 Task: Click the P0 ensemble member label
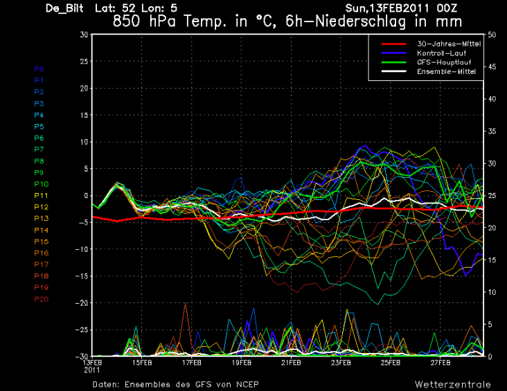(39, 69)
